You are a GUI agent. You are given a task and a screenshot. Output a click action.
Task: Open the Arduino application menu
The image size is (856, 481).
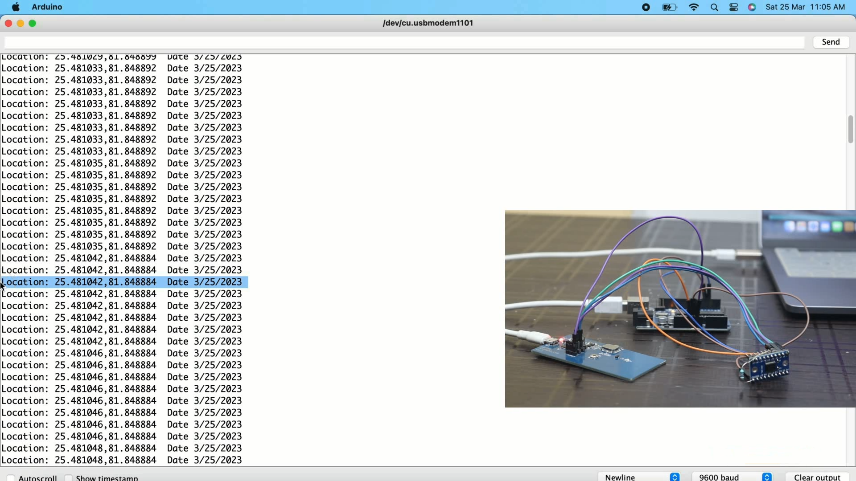click(47, 7)
